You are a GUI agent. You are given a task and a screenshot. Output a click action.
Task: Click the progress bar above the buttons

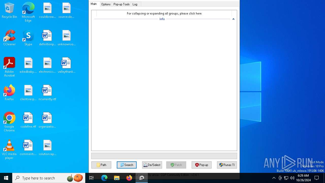coord(164,156)
